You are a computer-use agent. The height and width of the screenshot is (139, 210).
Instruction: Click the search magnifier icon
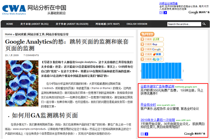203,24
